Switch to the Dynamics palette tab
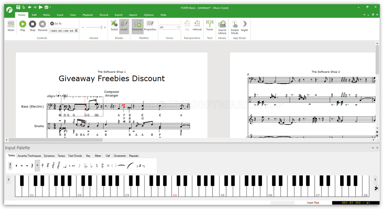384x209 pixels. (x=49, y=156)
